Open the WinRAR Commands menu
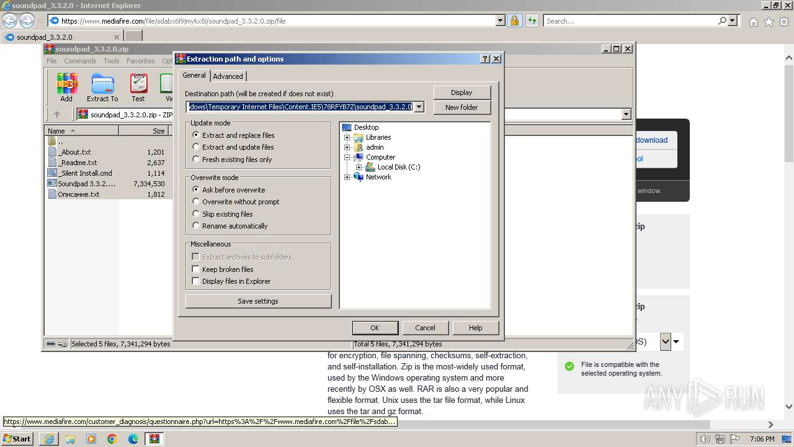 pyautogui.click(x=80, y=61)
